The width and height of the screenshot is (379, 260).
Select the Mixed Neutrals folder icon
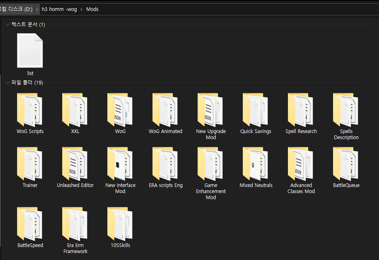point(255,164)
